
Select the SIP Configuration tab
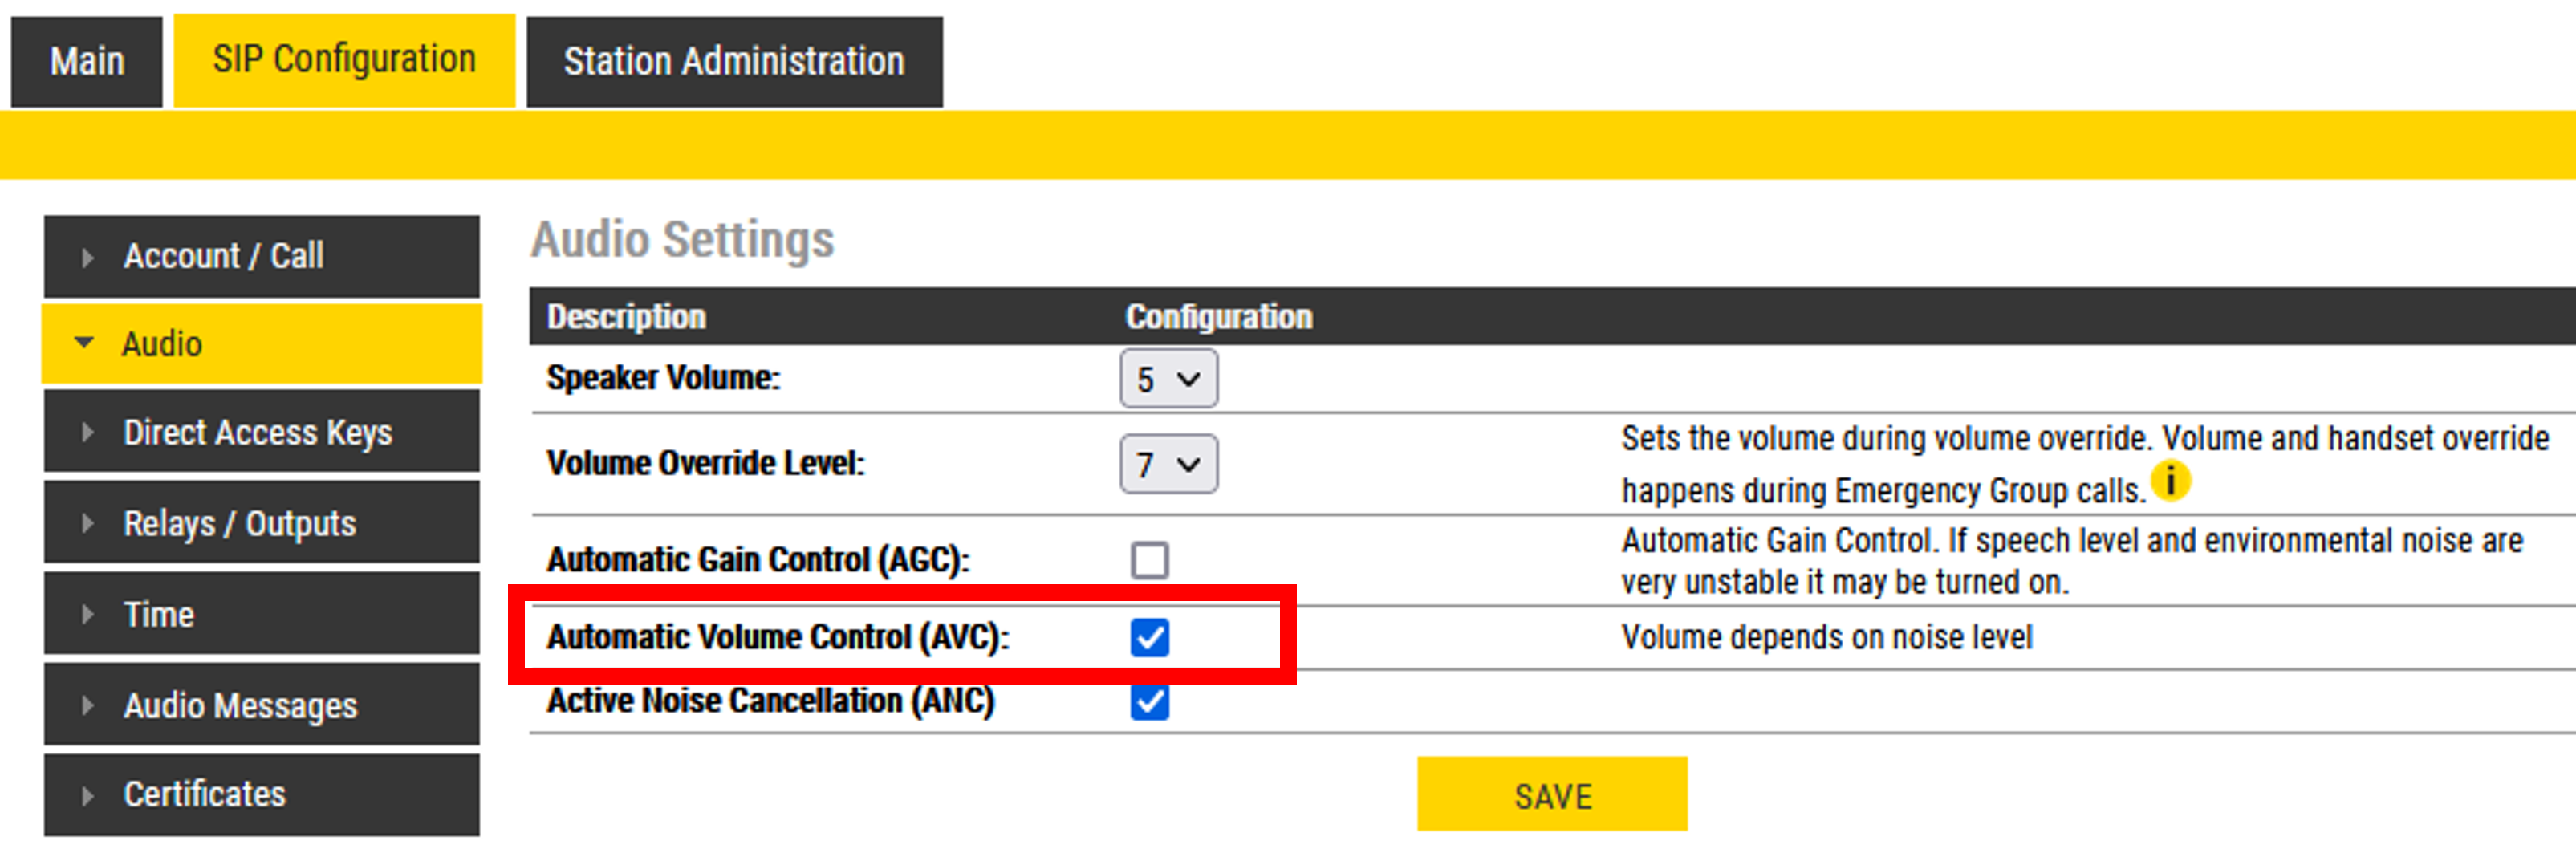tap(344, 60)
